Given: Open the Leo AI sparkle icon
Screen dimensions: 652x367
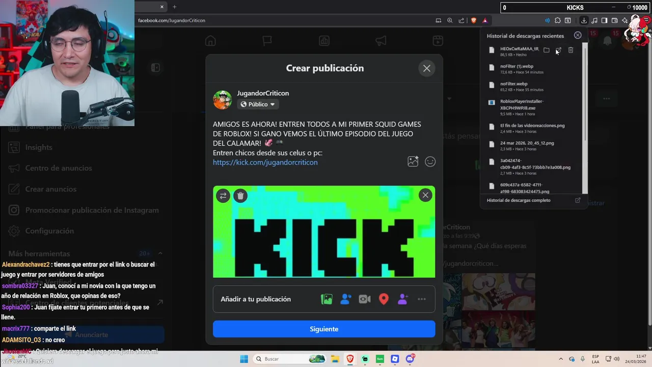Looking at the screenshot, I should tap(625, 20).
